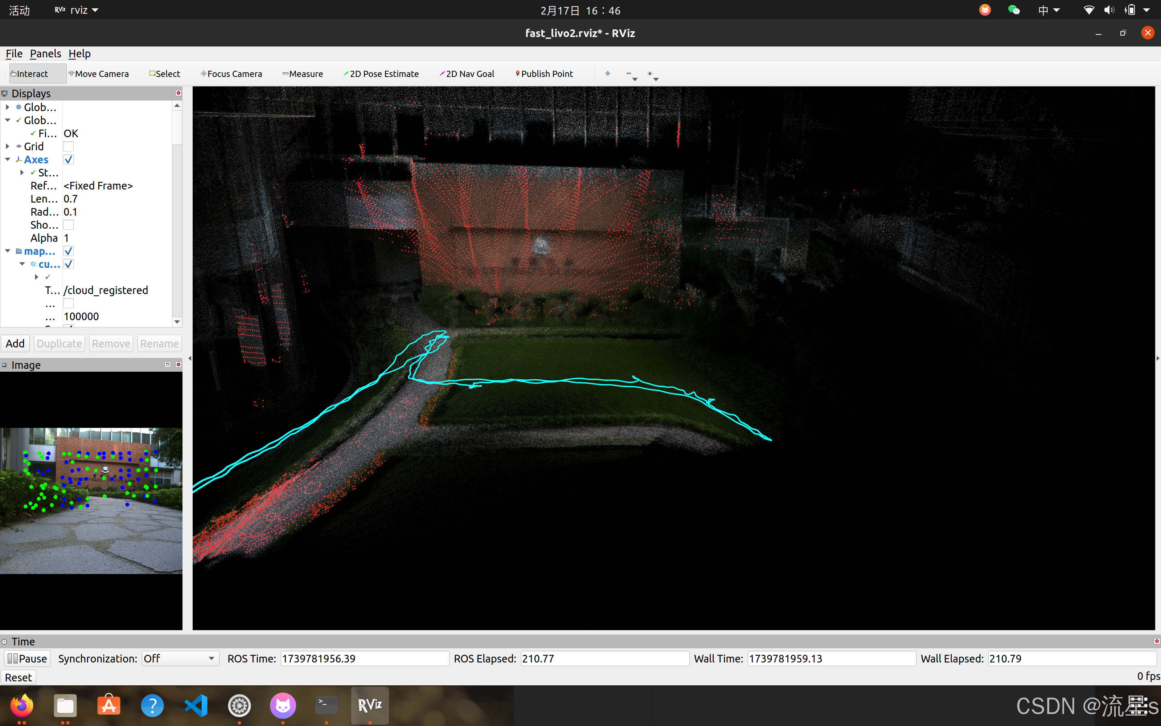The image size is (1161, 726).
Task: Select the Move Camera tool
Action: 99,73
